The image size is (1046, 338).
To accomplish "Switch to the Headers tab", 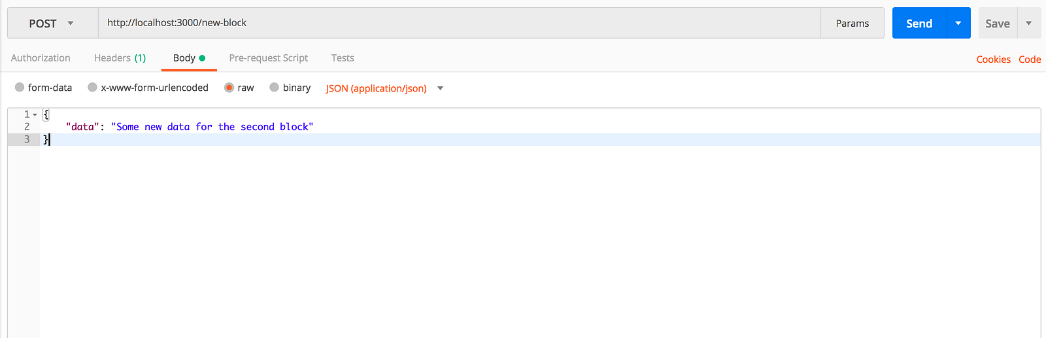I will click(x=120, y=58).
